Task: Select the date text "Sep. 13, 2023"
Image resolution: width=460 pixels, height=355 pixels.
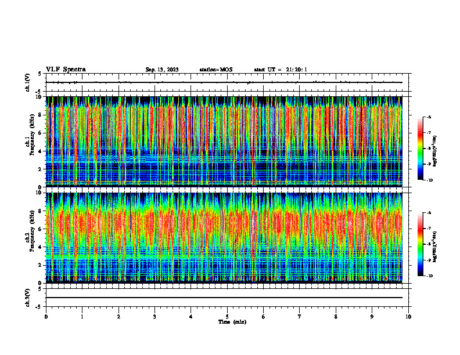Action: [x=162, y=70]
